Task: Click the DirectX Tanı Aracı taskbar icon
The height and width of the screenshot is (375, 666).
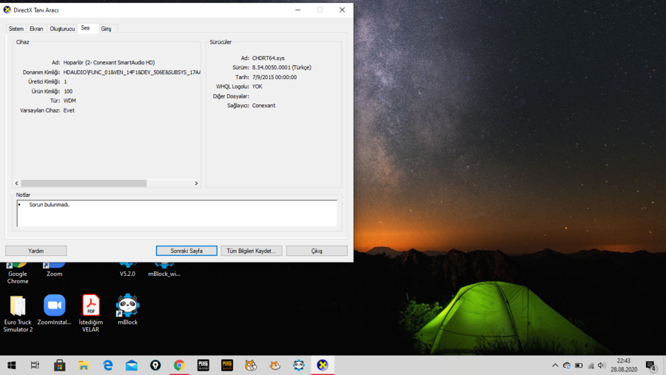Action: (323, 365)
